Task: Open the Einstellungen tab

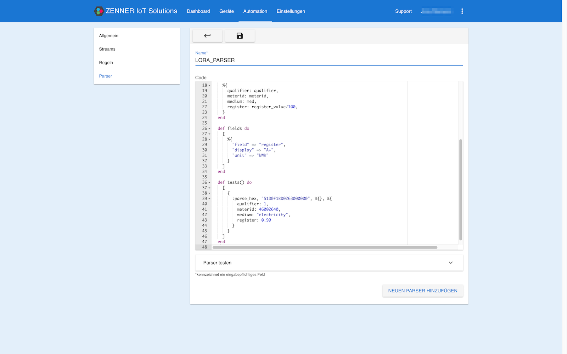Action: coord(291,11)
